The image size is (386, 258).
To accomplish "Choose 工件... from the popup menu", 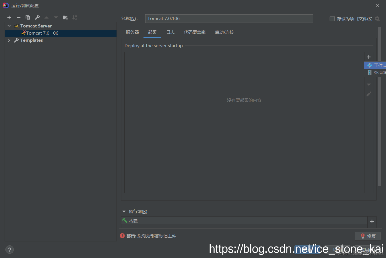I will click(x=375, y=65).
